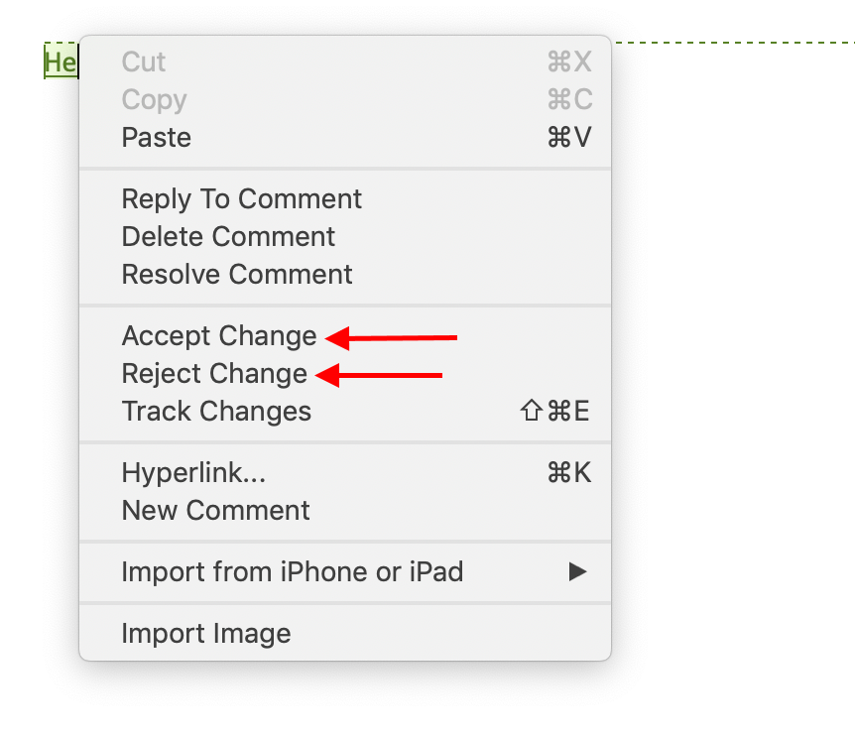855x738 pixels.
Task: Click the disabled Copy entry
Action: click(x=153, y=99)
